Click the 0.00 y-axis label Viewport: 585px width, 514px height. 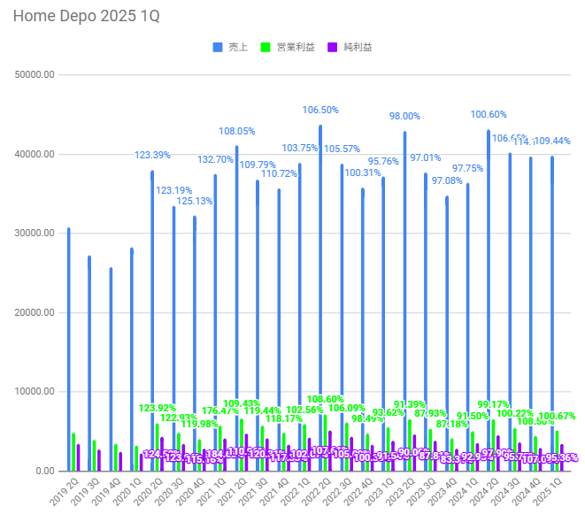point(45,472)
